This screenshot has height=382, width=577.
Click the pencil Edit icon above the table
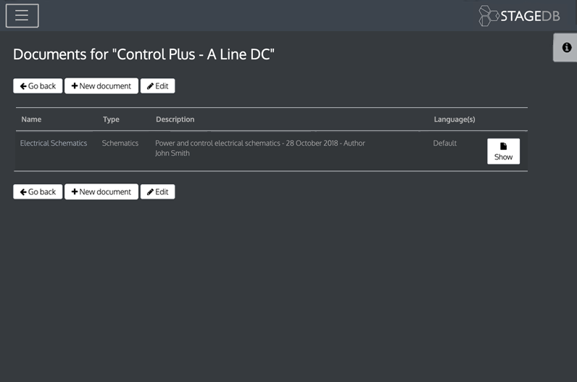[x=150, y=86]
